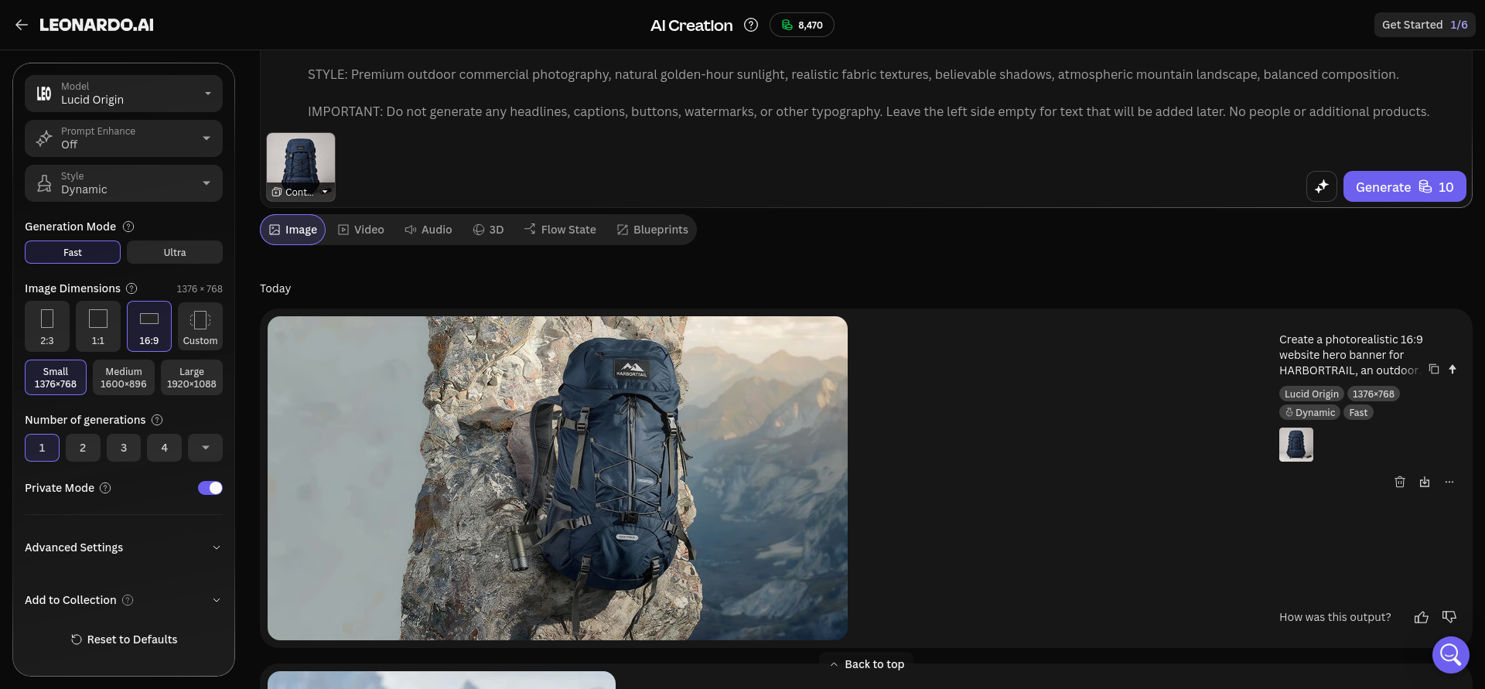Download the generated image
1485x689 pixels.
click(1425, 482)
